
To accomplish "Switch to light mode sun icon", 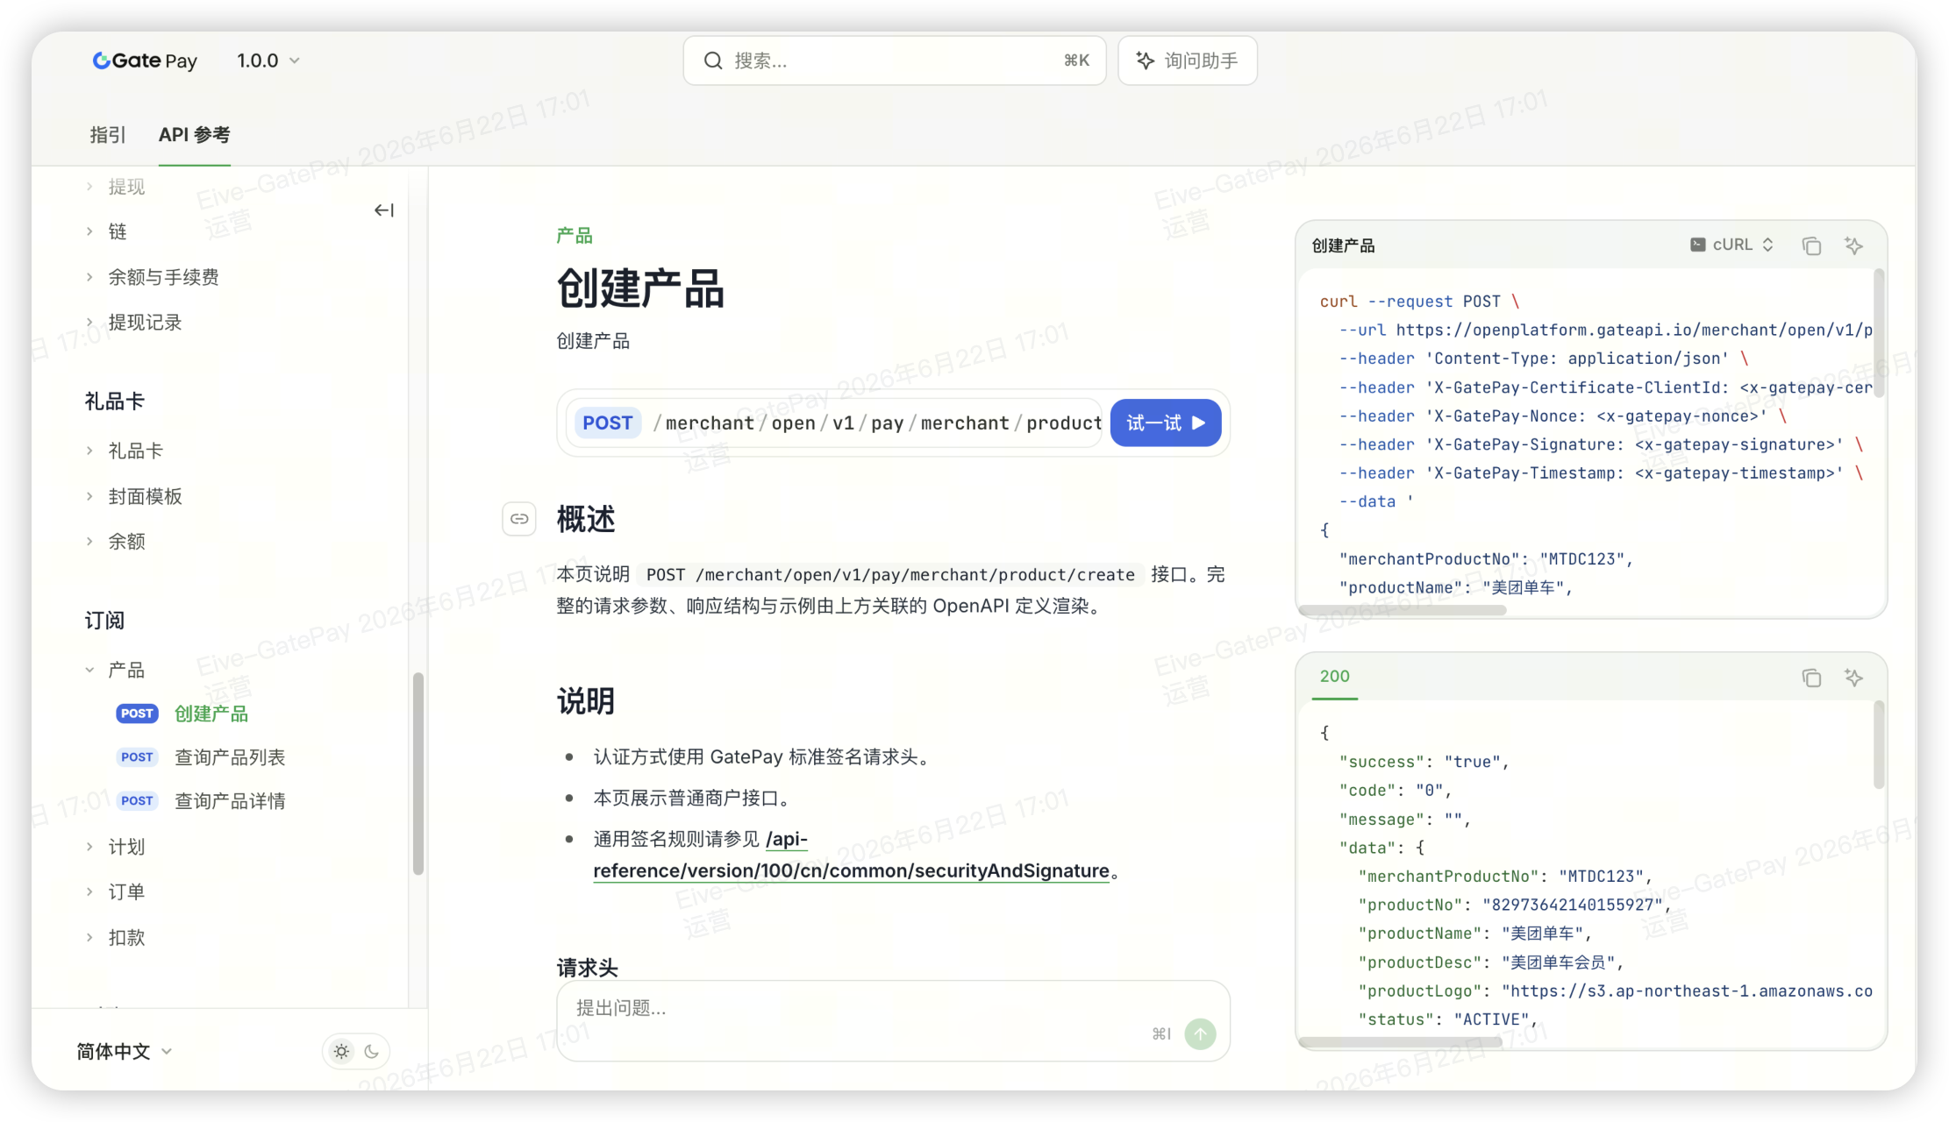I will pyautogui.click(x=341, y=1051).
